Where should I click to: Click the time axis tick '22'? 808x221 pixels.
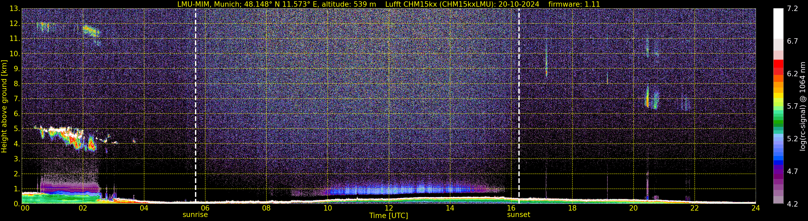(695, 208)
